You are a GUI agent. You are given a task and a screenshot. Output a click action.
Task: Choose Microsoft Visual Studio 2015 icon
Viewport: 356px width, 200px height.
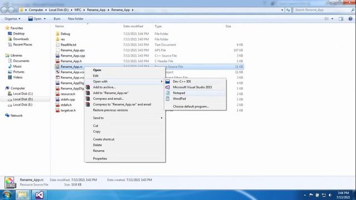pos(167,87)
